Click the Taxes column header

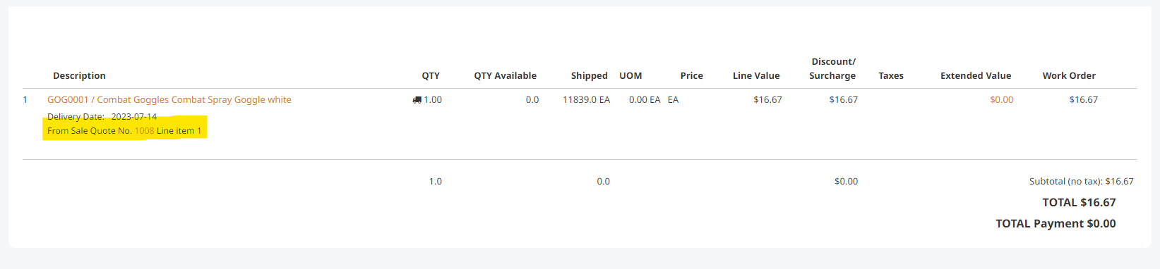pyautogui.click(x=891, y=76)
